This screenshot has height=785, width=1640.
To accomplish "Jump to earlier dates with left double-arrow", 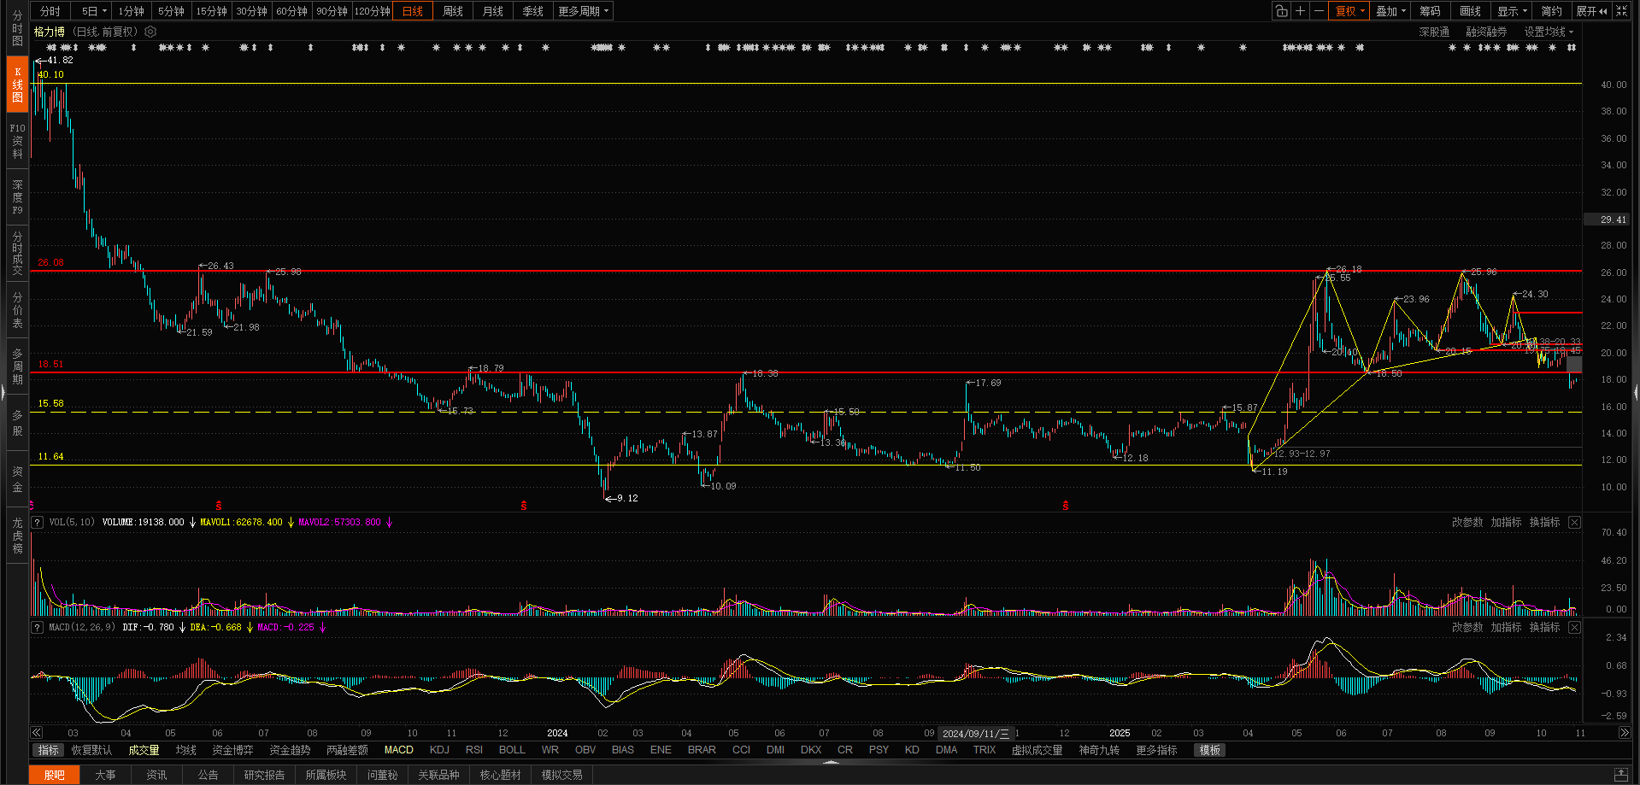I will 37,733.
